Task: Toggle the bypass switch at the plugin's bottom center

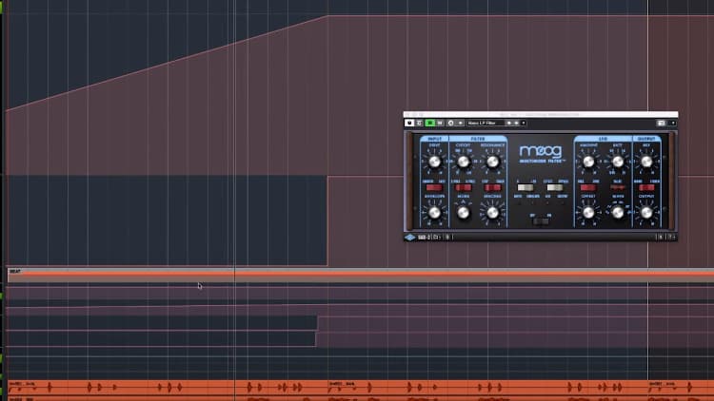Action: point(541,221)
